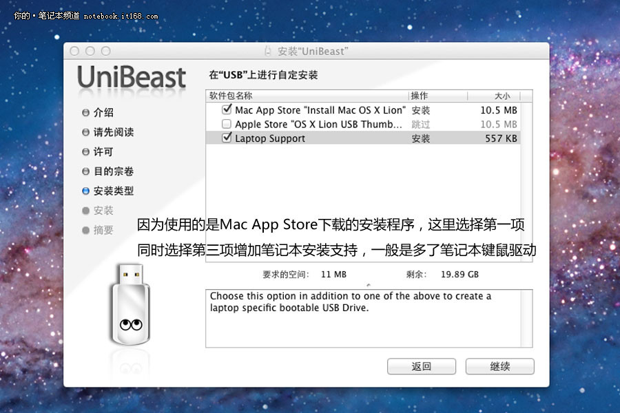Image resolution: width=620 pixels, height=413 pixels.
Task: Click the 操作 column header
Action: tap(437, 96)
